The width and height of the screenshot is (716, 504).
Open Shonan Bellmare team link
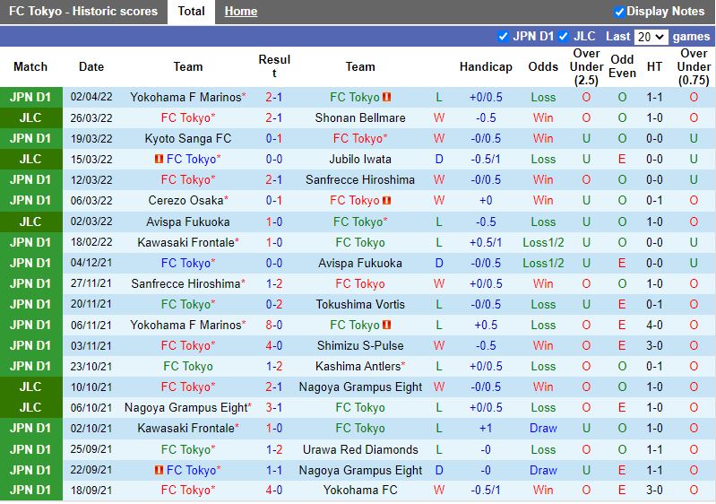[360, 117]
